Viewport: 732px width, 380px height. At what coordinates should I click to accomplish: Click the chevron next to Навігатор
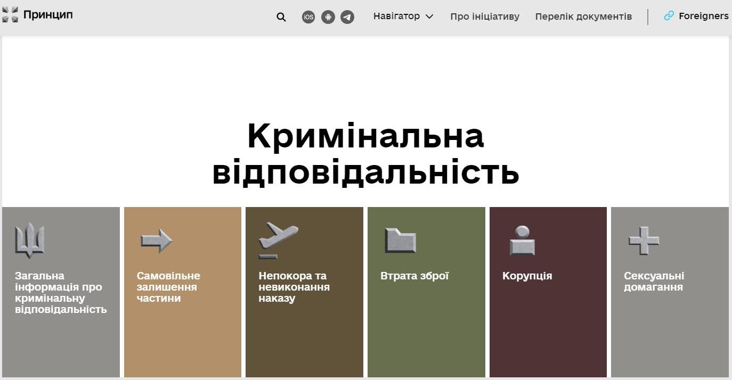click(x=429, y=16)
